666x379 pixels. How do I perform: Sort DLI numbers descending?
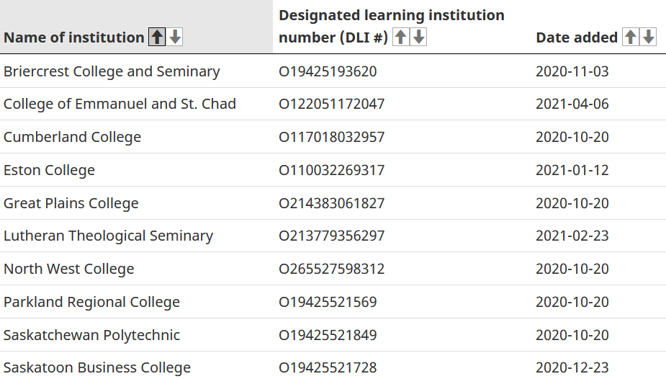(419, 37)
